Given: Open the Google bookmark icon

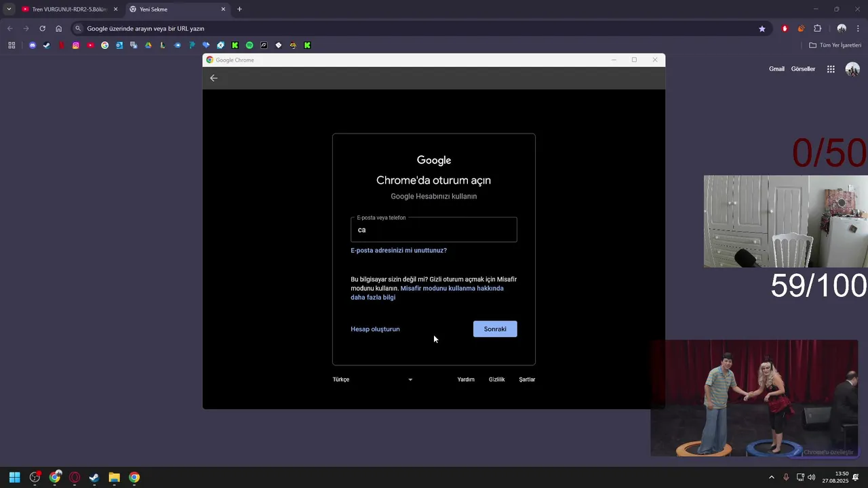Looking at the screenshot, I should click(x=104, y=45).
